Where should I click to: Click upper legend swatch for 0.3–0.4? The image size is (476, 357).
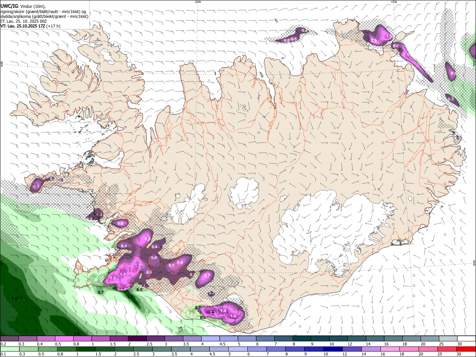click(x=28, y=339)
